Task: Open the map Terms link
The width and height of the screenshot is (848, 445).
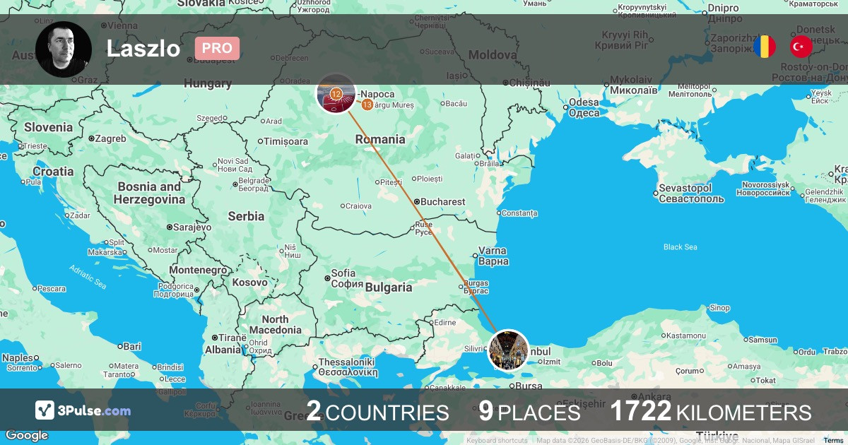Action: pyautogui.click(x=833, y=441)
